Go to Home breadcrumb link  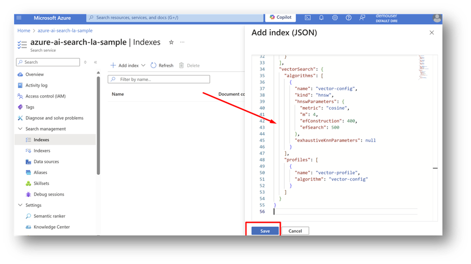click(x=24, y=31)
